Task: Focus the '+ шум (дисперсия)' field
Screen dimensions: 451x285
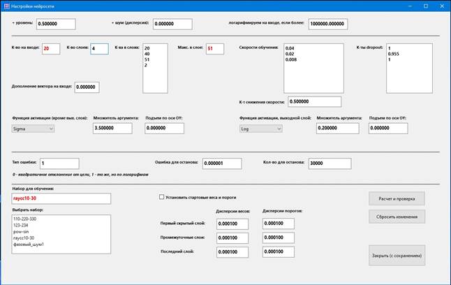Action: click(172, 24)
